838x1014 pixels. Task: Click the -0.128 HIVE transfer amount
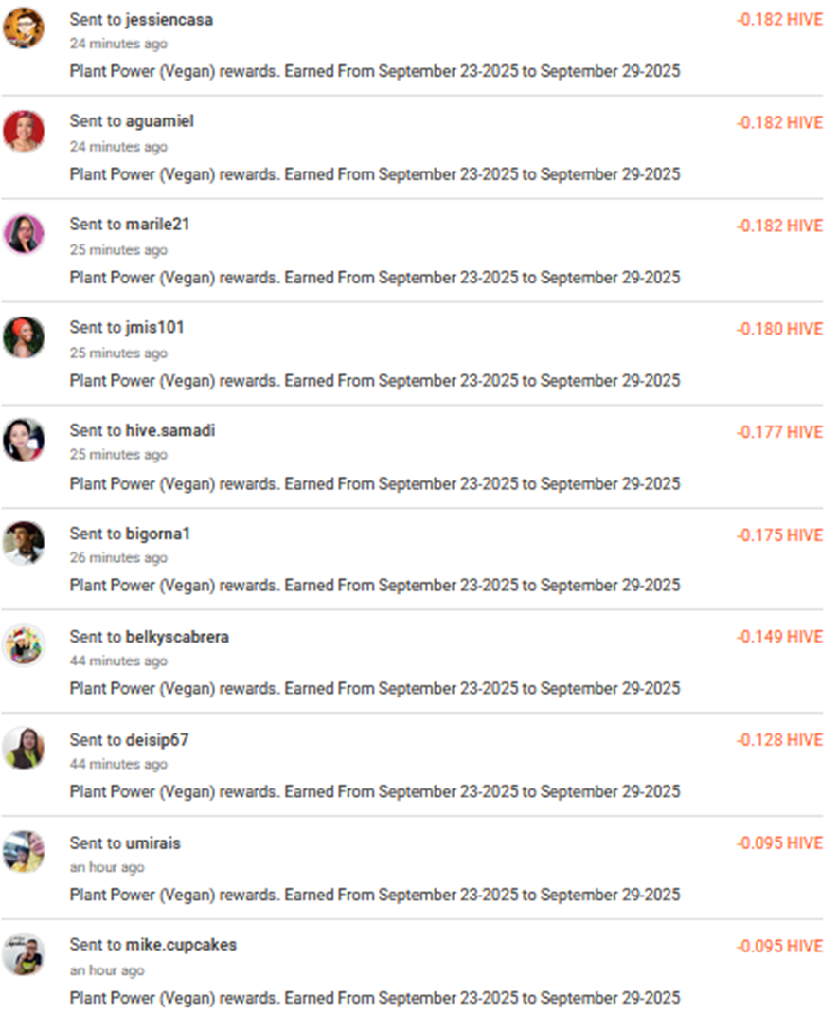click(x=779, y=740)
